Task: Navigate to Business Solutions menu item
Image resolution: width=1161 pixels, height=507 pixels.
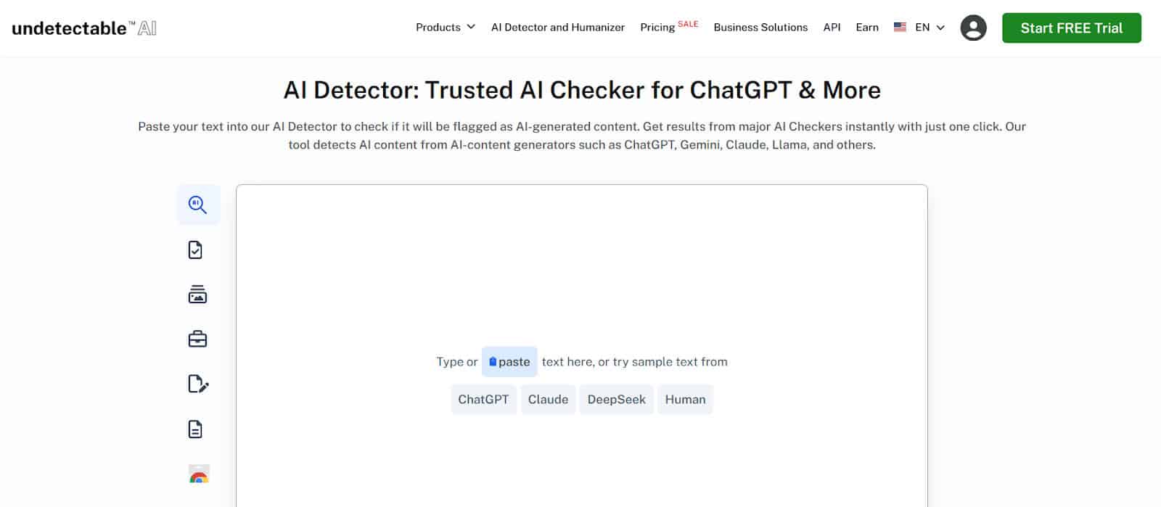Action: (760, 27)
